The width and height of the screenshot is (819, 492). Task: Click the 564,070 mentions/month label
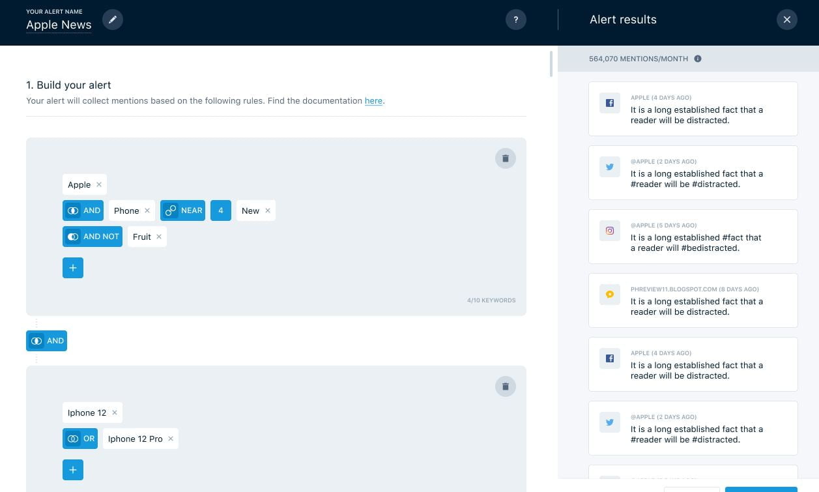click(x=639, y=59)
